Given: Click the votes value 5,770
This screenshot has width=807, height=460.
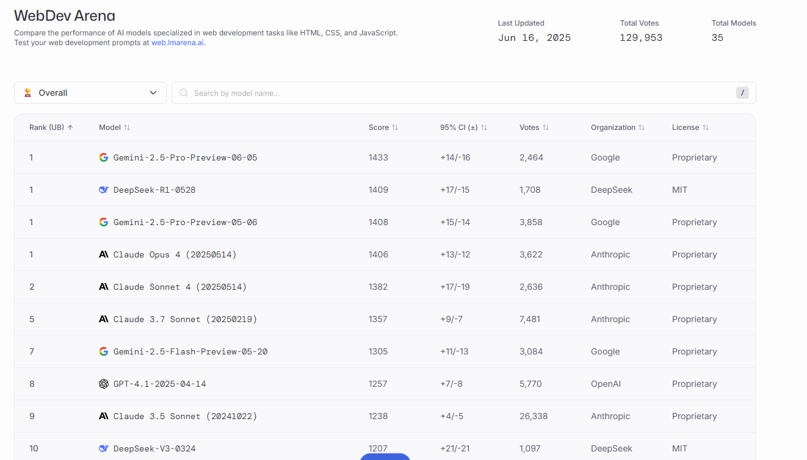Looking at the screenshot, I should 530,384.
